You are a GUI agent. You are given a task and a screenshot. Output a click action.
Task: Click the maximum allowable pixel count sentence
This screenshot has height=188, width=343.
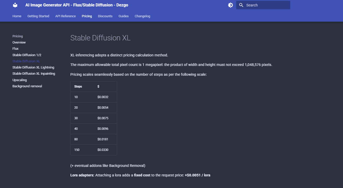coord(171,65)
